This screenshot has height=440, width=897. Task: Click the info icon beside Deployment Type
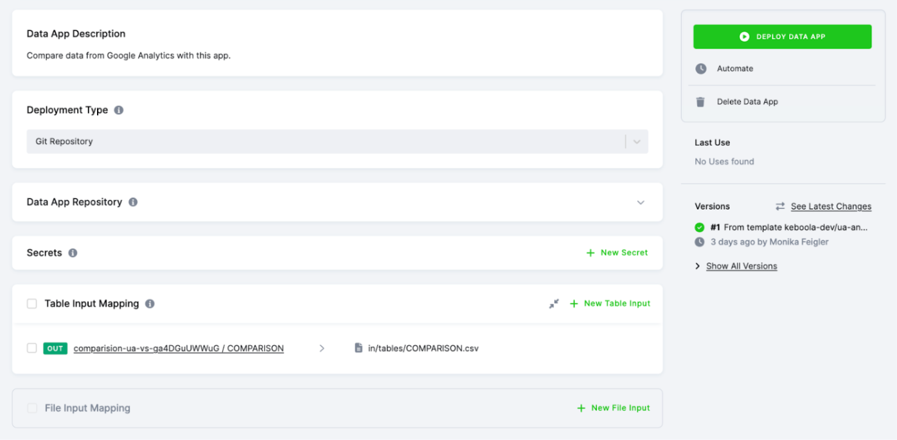pos(118,110)
